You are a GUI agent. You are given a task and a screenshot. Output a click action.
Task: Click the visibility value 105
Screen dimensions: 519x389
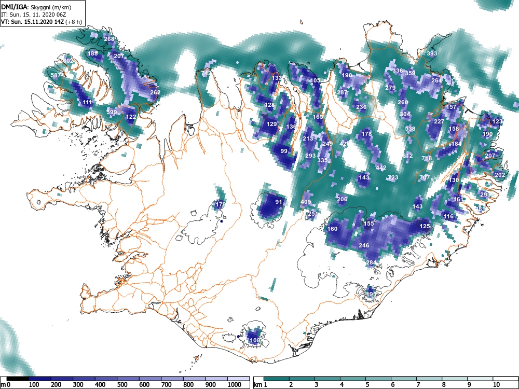click(315, 80)
